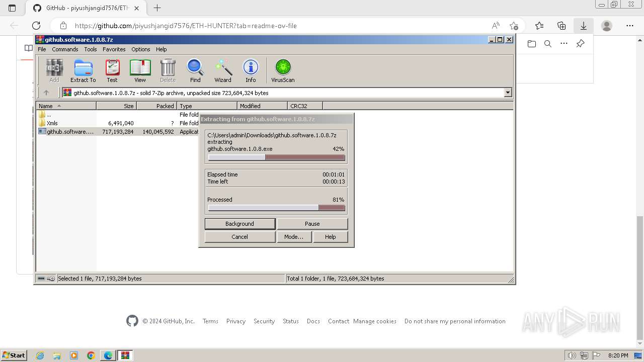Click the Edge tab actions icon
Image resolution: width=644 pixels, height=362 pixels.
click(12, 8)
